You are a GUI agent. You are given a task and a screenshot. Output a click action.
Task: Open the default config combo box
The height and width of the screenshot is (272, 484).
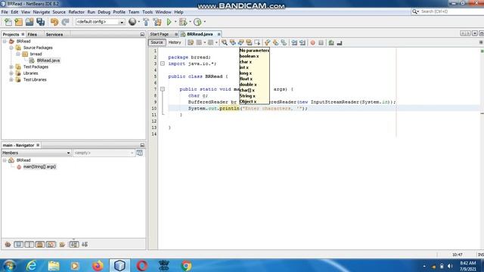coord(100,22)
